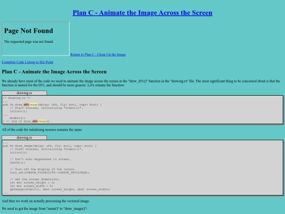
Task: Click Return to Plan C - Clean Up the Image
Action: 98,54
